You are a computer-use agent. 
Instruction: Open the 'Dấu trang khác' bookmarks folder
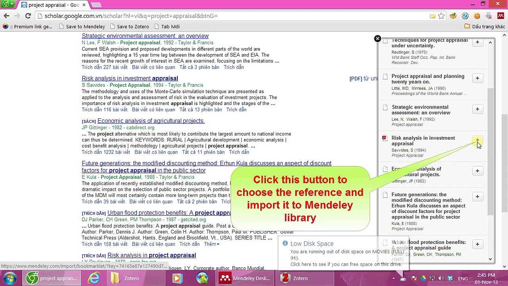(x=485, y=27)
